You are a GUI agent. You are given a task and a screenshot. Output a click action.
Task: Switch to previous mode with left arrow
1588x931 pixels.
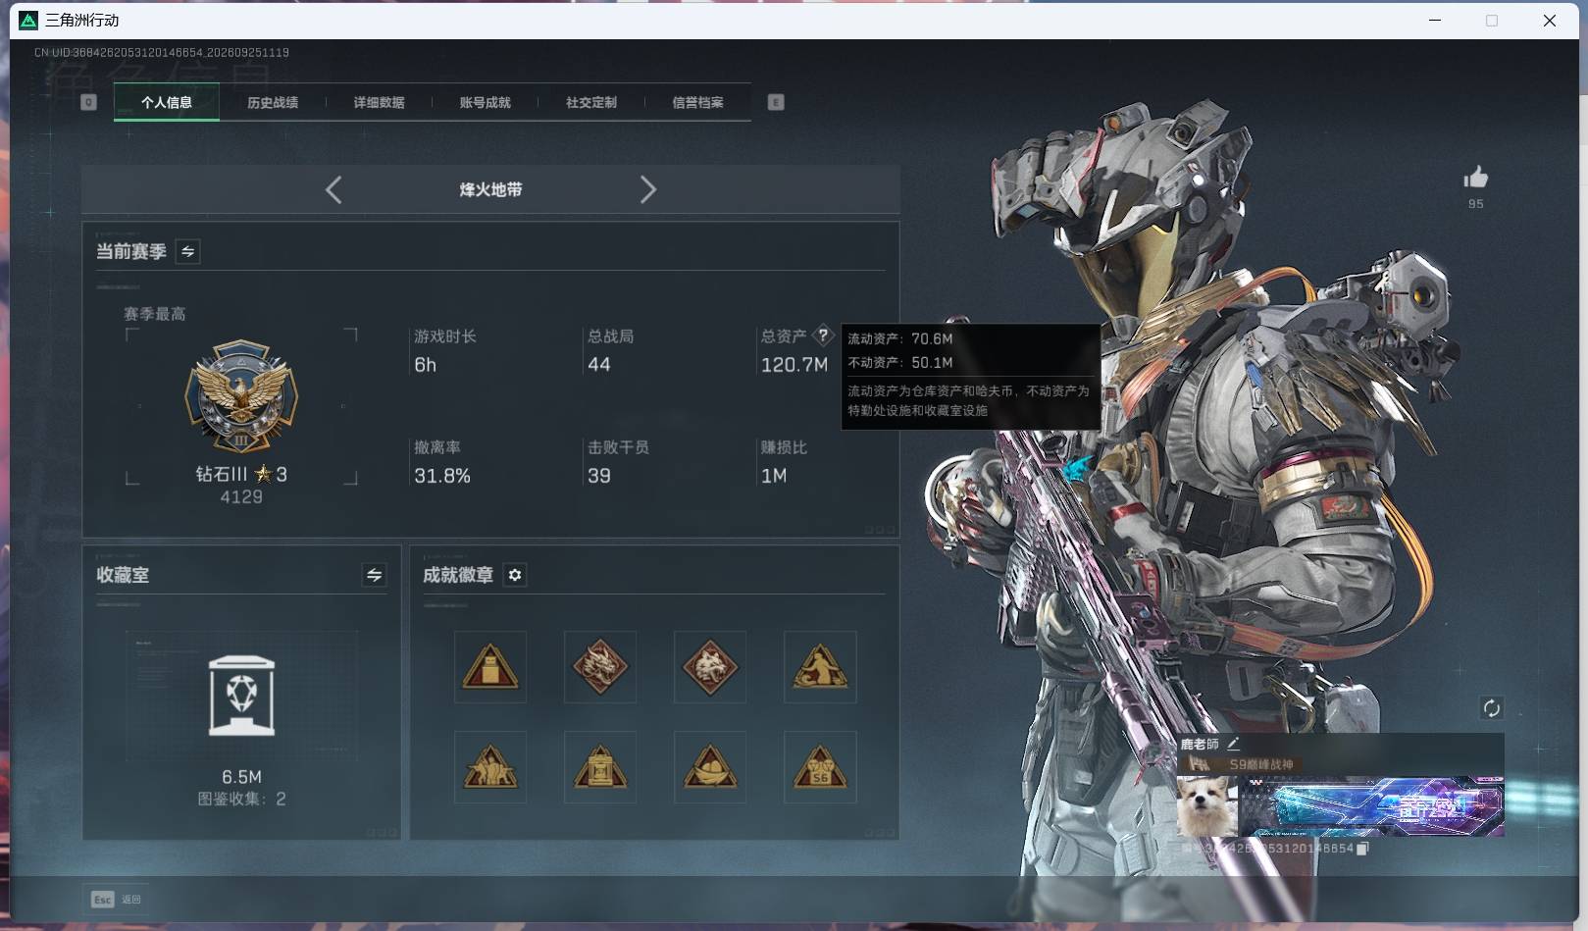click(333, 189)
